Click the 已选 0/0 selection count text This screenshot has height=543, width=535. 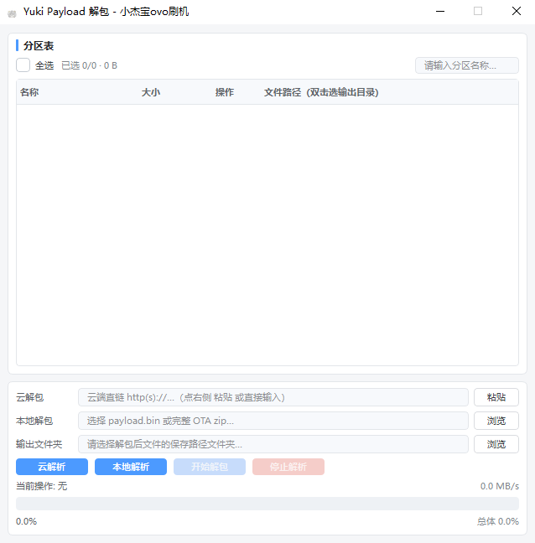89,65
